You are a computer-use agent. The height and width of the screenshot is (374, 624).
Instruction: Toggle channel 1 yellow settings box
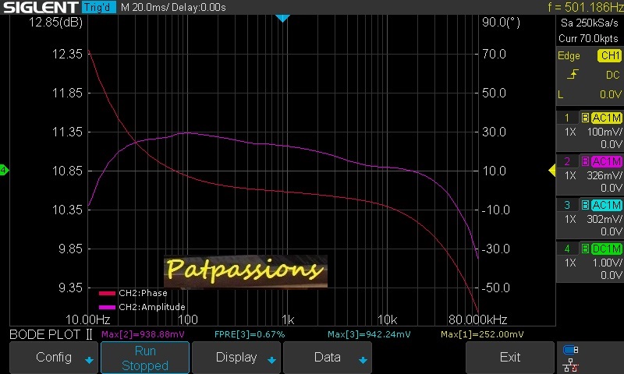(x=589, y=130)
